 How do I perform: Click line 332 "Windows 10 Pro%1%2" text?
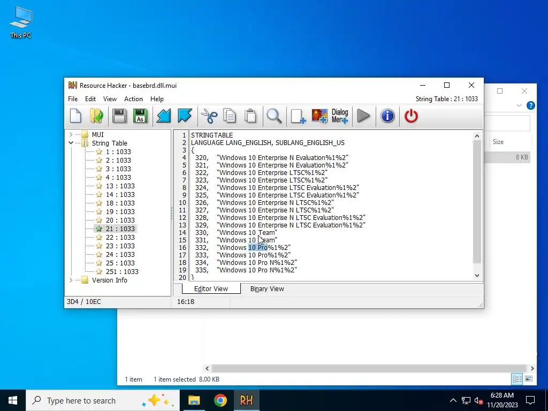(x=253, y=247)
